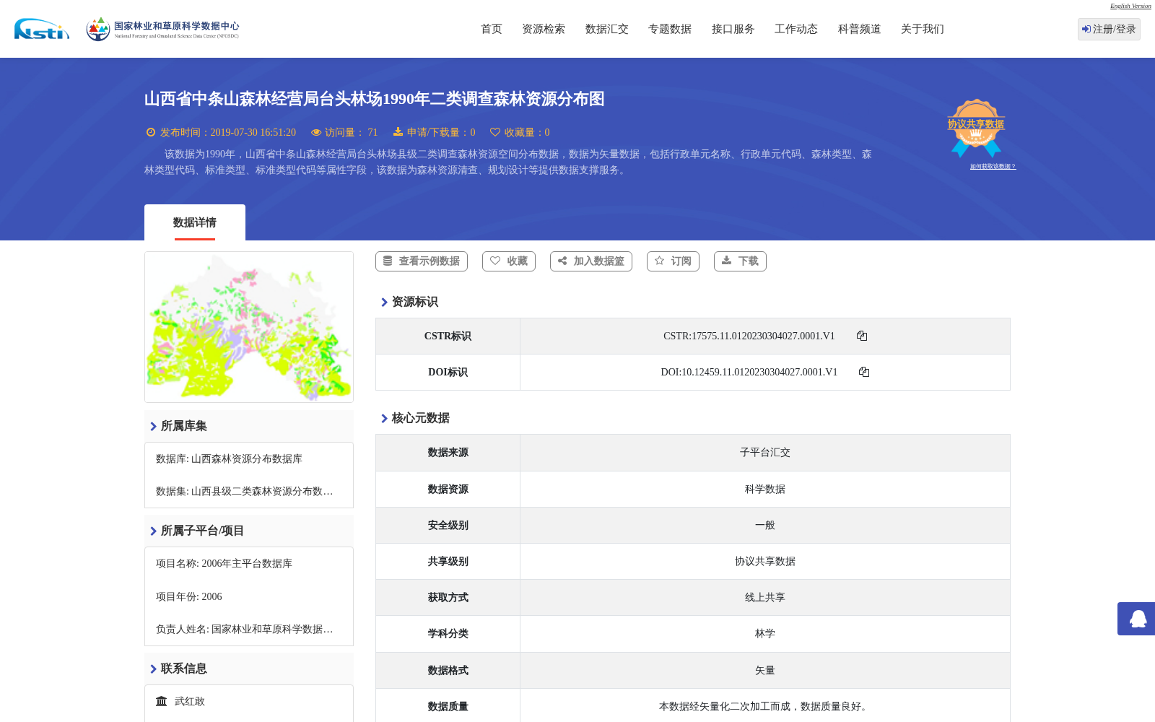Open the 工作动态 menu

(796, 29)
